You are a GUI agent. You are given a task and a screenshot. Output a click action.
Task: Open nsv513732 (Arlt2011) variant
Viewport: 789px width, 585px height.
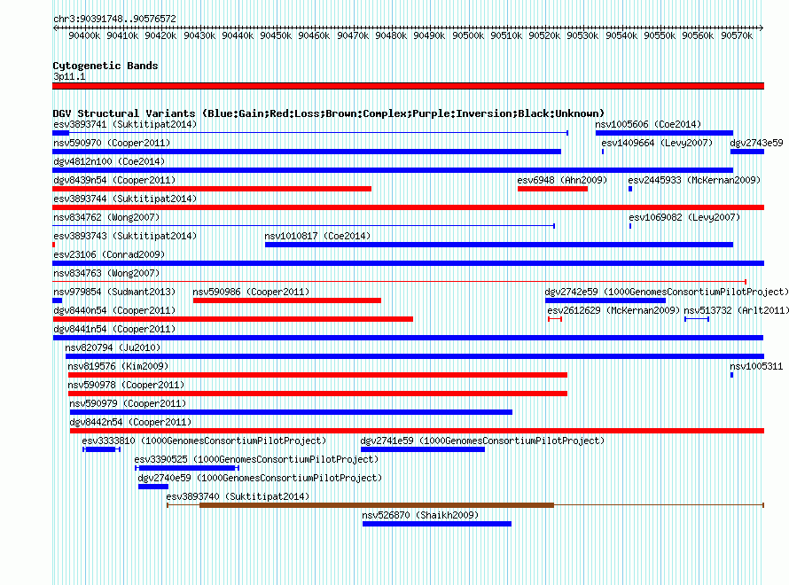tap(697, 319)
